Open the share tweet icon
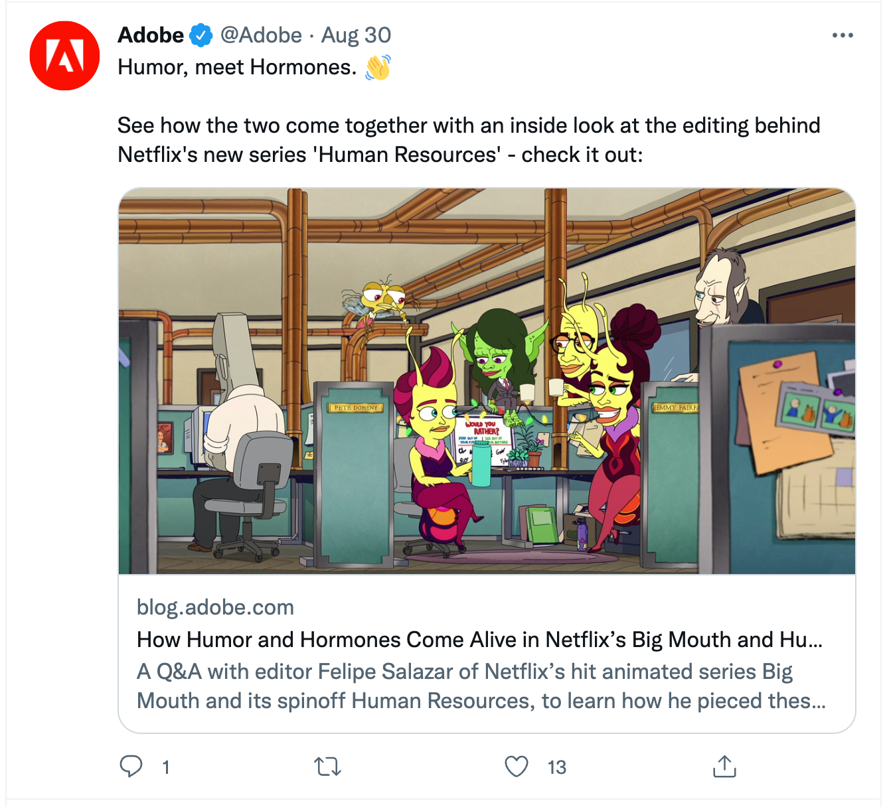The width and height of the screenshot is (887, 807). 724,767
